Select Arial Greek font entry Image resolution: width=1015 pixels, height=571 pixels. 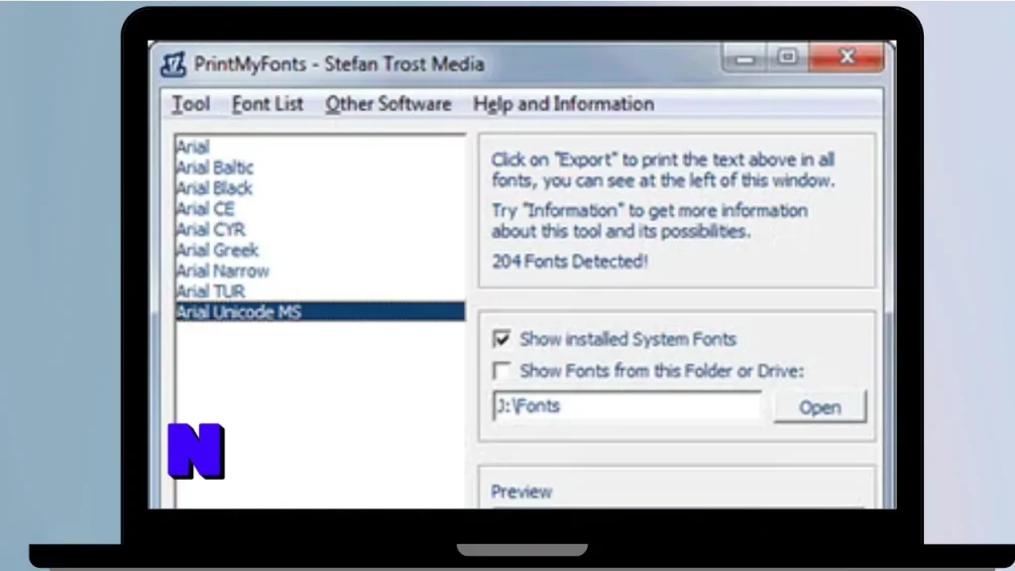pyautogui.click(x=320, y=251)
